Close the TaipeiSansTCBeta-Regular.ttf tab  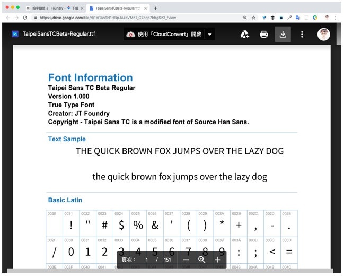pos(145,8)
